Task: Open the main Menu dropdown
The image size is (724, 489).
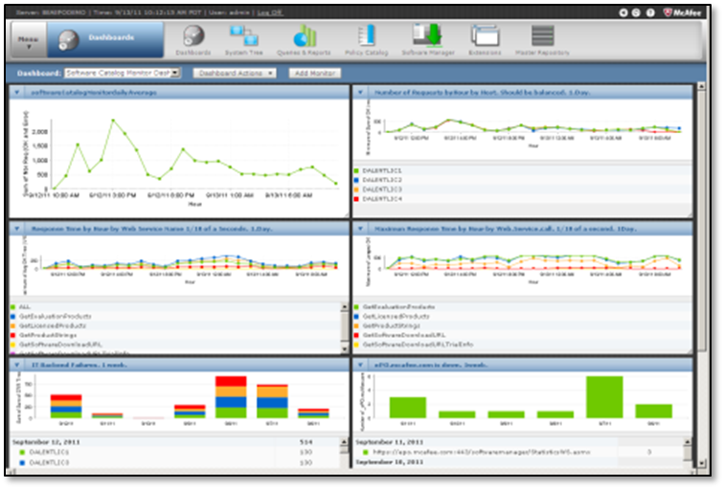Action: point(28,41)
